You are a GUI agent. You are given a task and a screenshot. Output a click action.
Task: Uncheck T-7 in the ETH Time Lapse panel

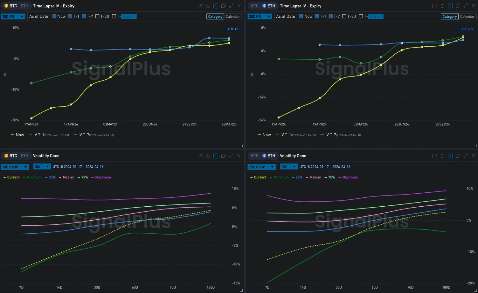(330, 17)
